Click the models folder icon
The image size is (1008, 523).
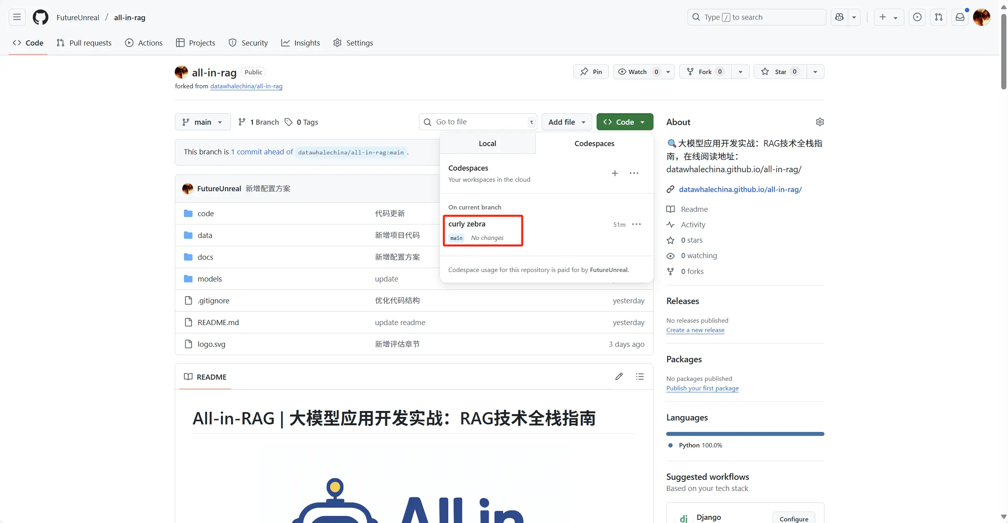pos(188,279)
